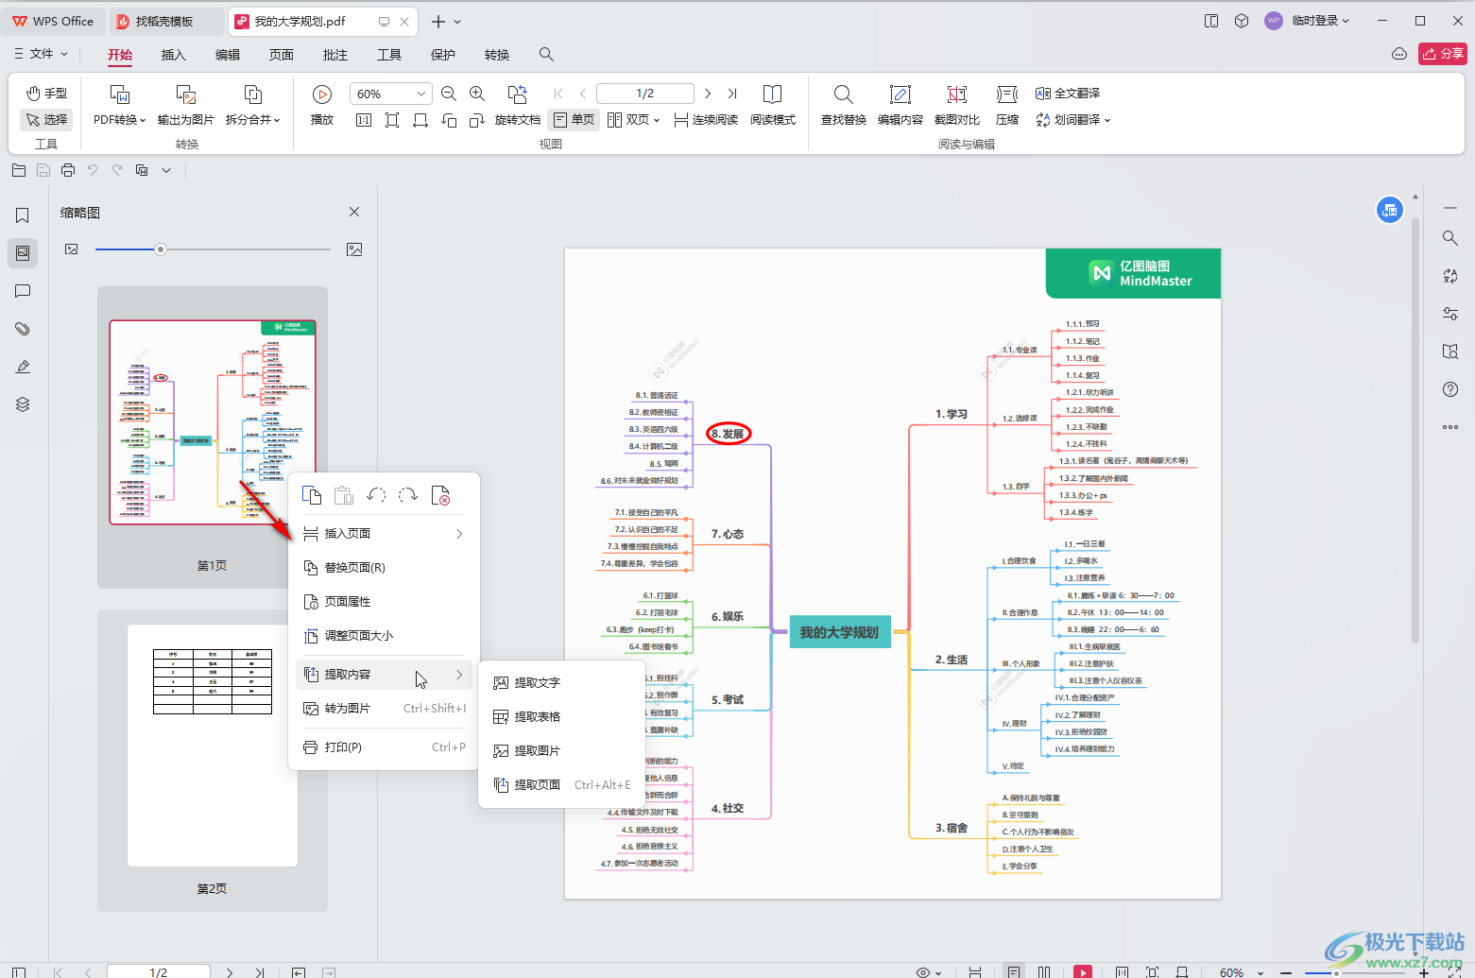Click 全文翻译 button
The height and width of the screenshot is (978, 1475).
1068,93
